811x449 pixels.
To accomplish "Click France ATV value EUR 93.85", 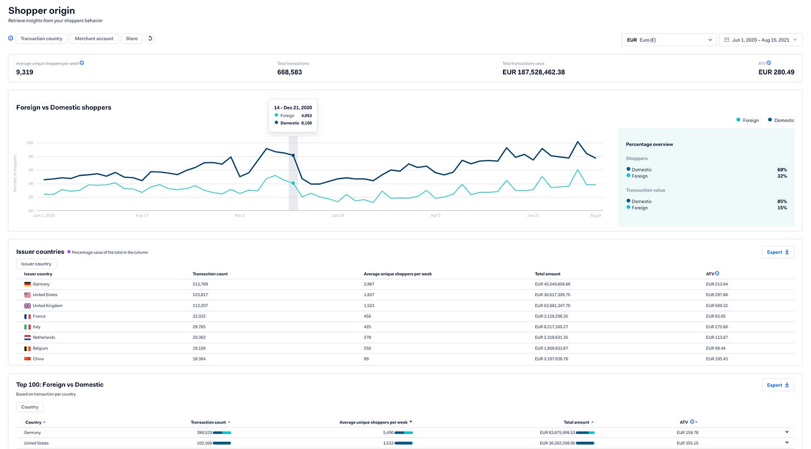I will [x=715, y=316].
